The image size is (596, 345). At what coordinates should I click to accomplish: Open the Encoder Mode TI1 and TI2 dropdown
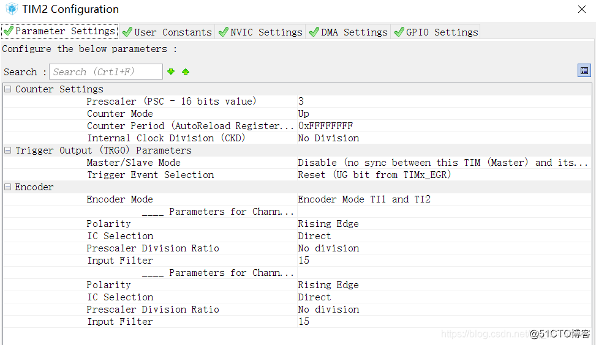(x=364, y=199)
